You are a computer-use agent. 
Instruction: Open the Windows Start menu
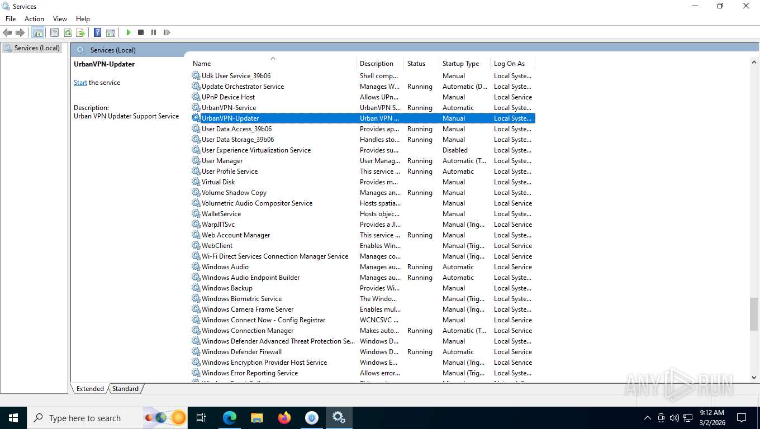click(x=13, y=418)
